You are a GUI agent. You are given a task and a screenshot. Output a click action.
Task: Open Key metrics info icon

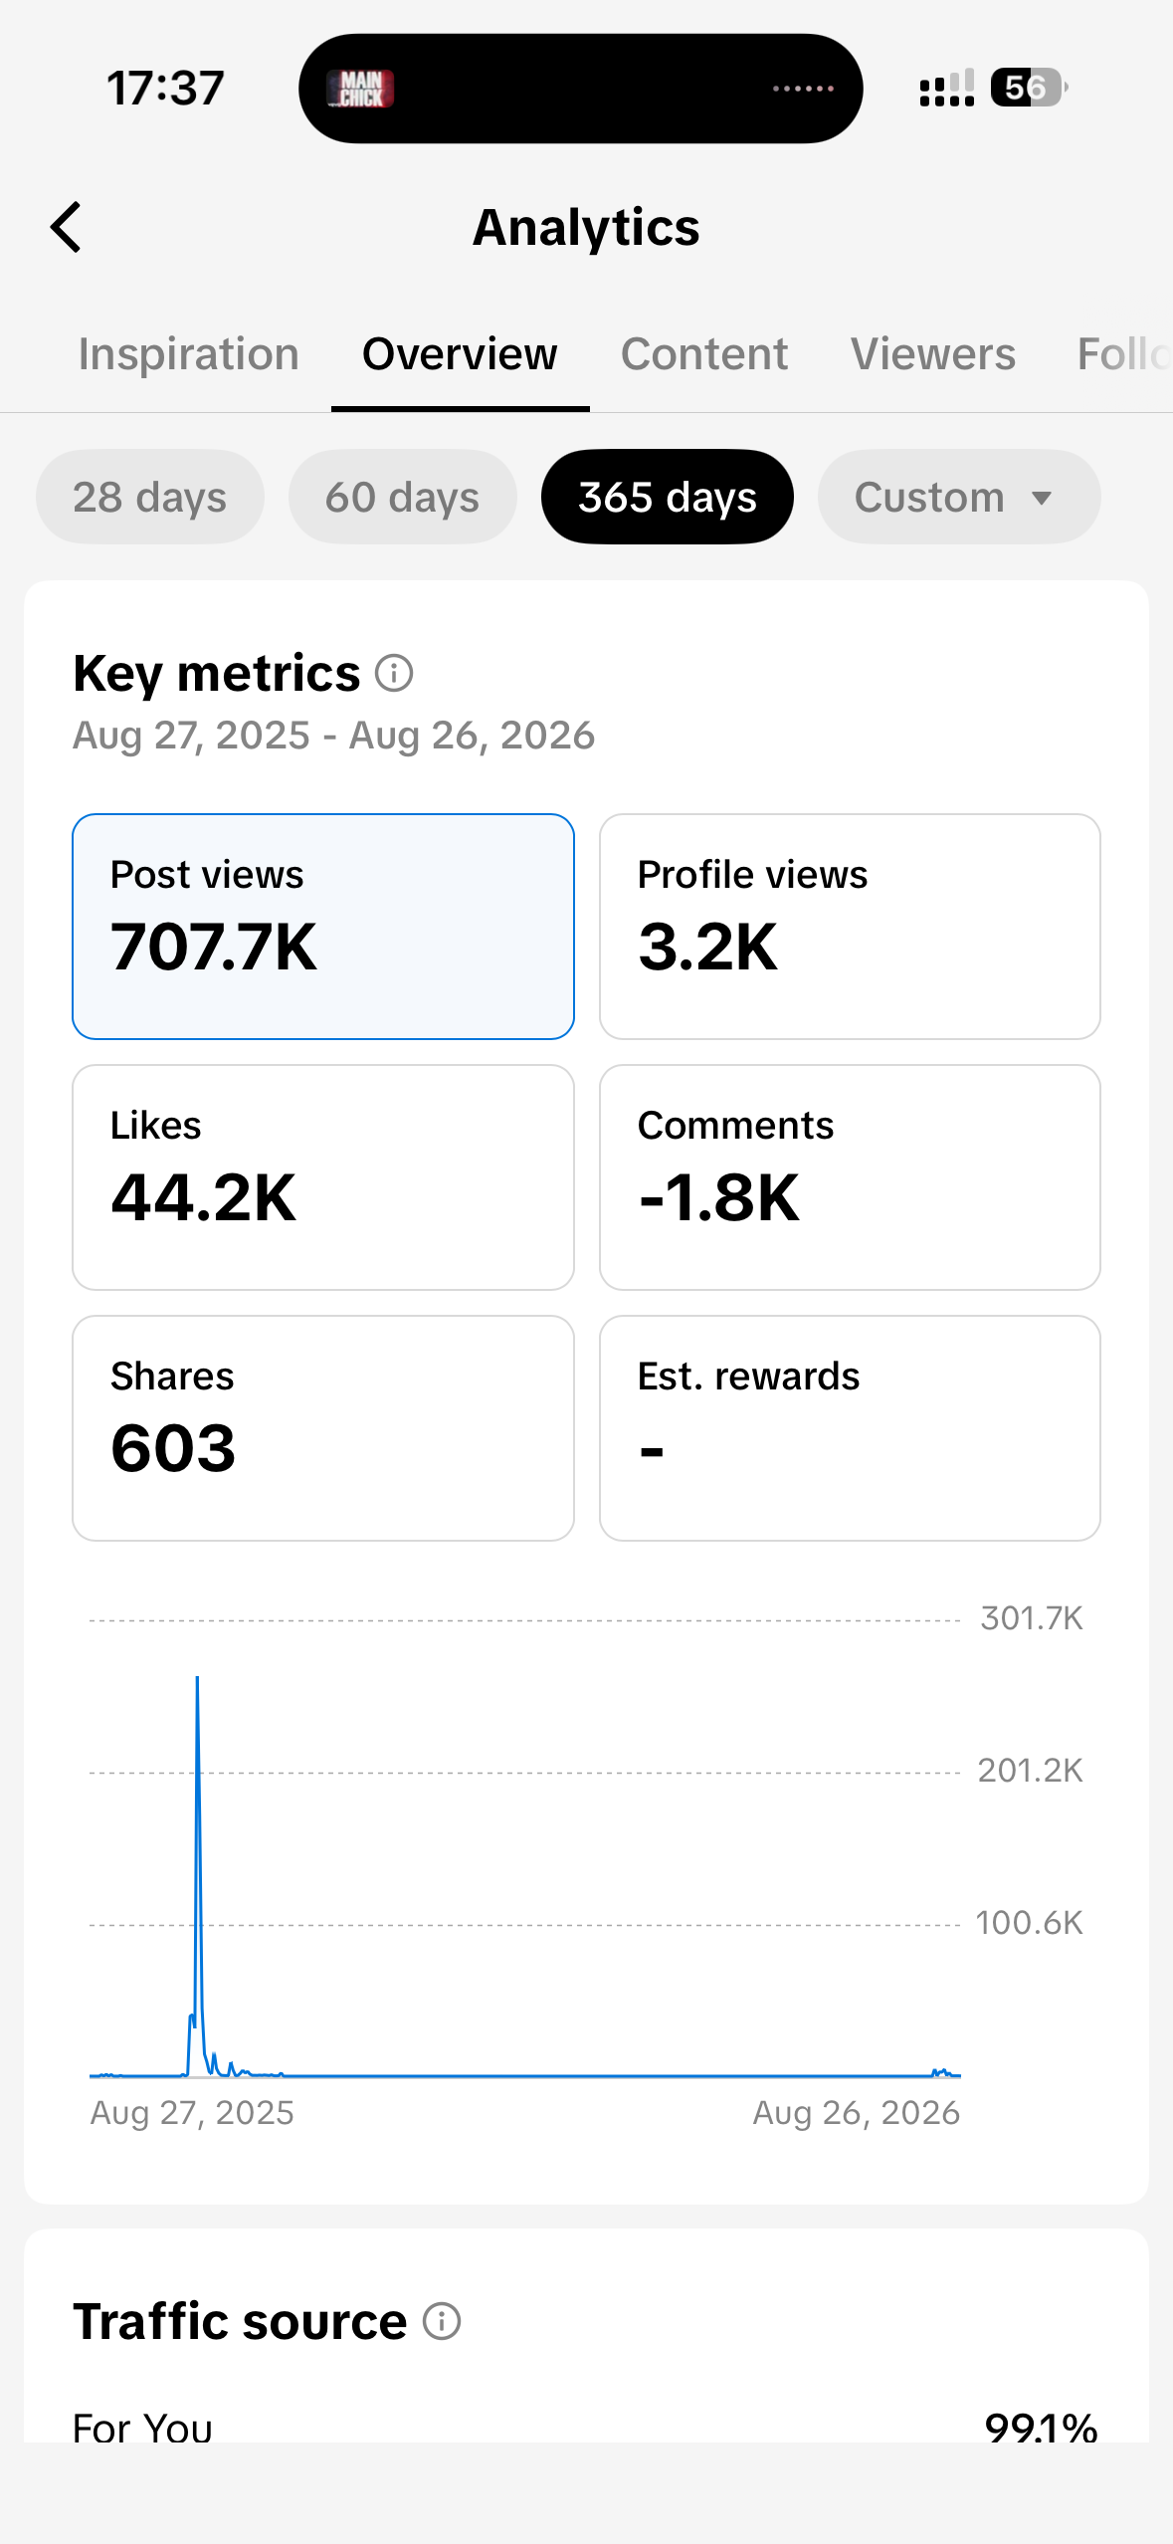click(x=394, y=674)
